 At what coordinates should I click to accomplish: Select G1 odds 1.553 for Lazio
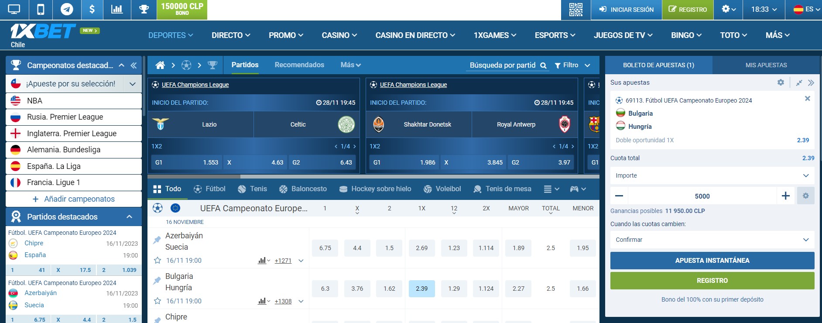(x=187, y=162)
